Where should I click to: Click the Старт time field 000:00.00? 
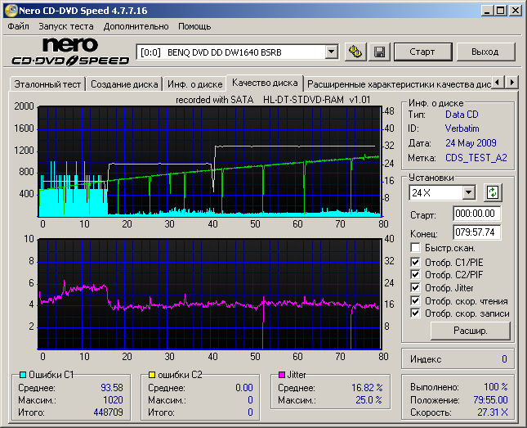(476, 214)
